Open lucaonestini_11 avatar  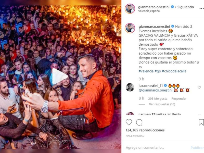coord(130,87)
